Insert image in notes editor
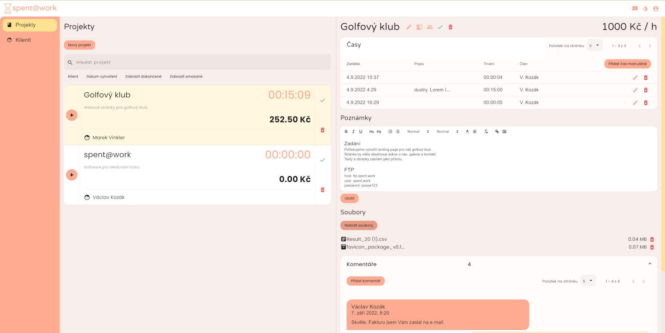The height and width of the screenshot is (333, 665). [504, 131]
